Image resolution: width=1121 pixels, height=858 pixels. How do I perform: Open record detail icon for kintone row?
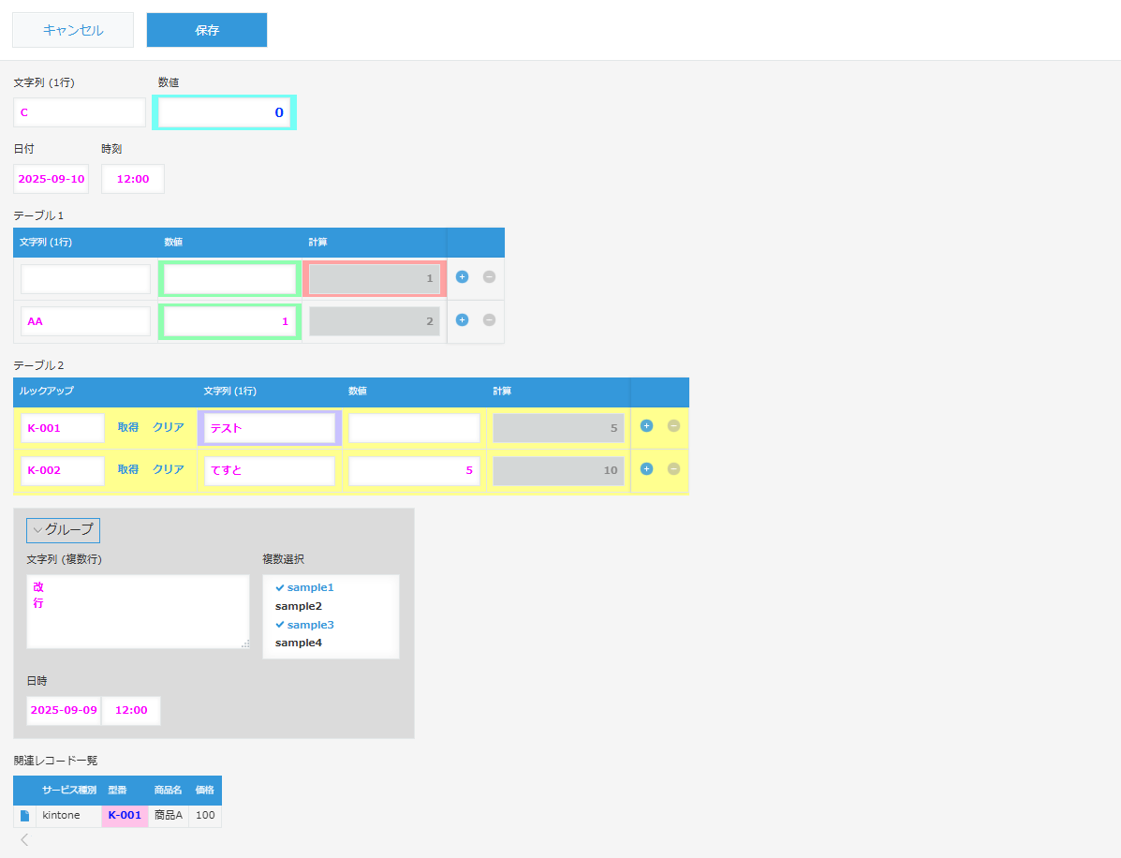[x=25, y=816]
